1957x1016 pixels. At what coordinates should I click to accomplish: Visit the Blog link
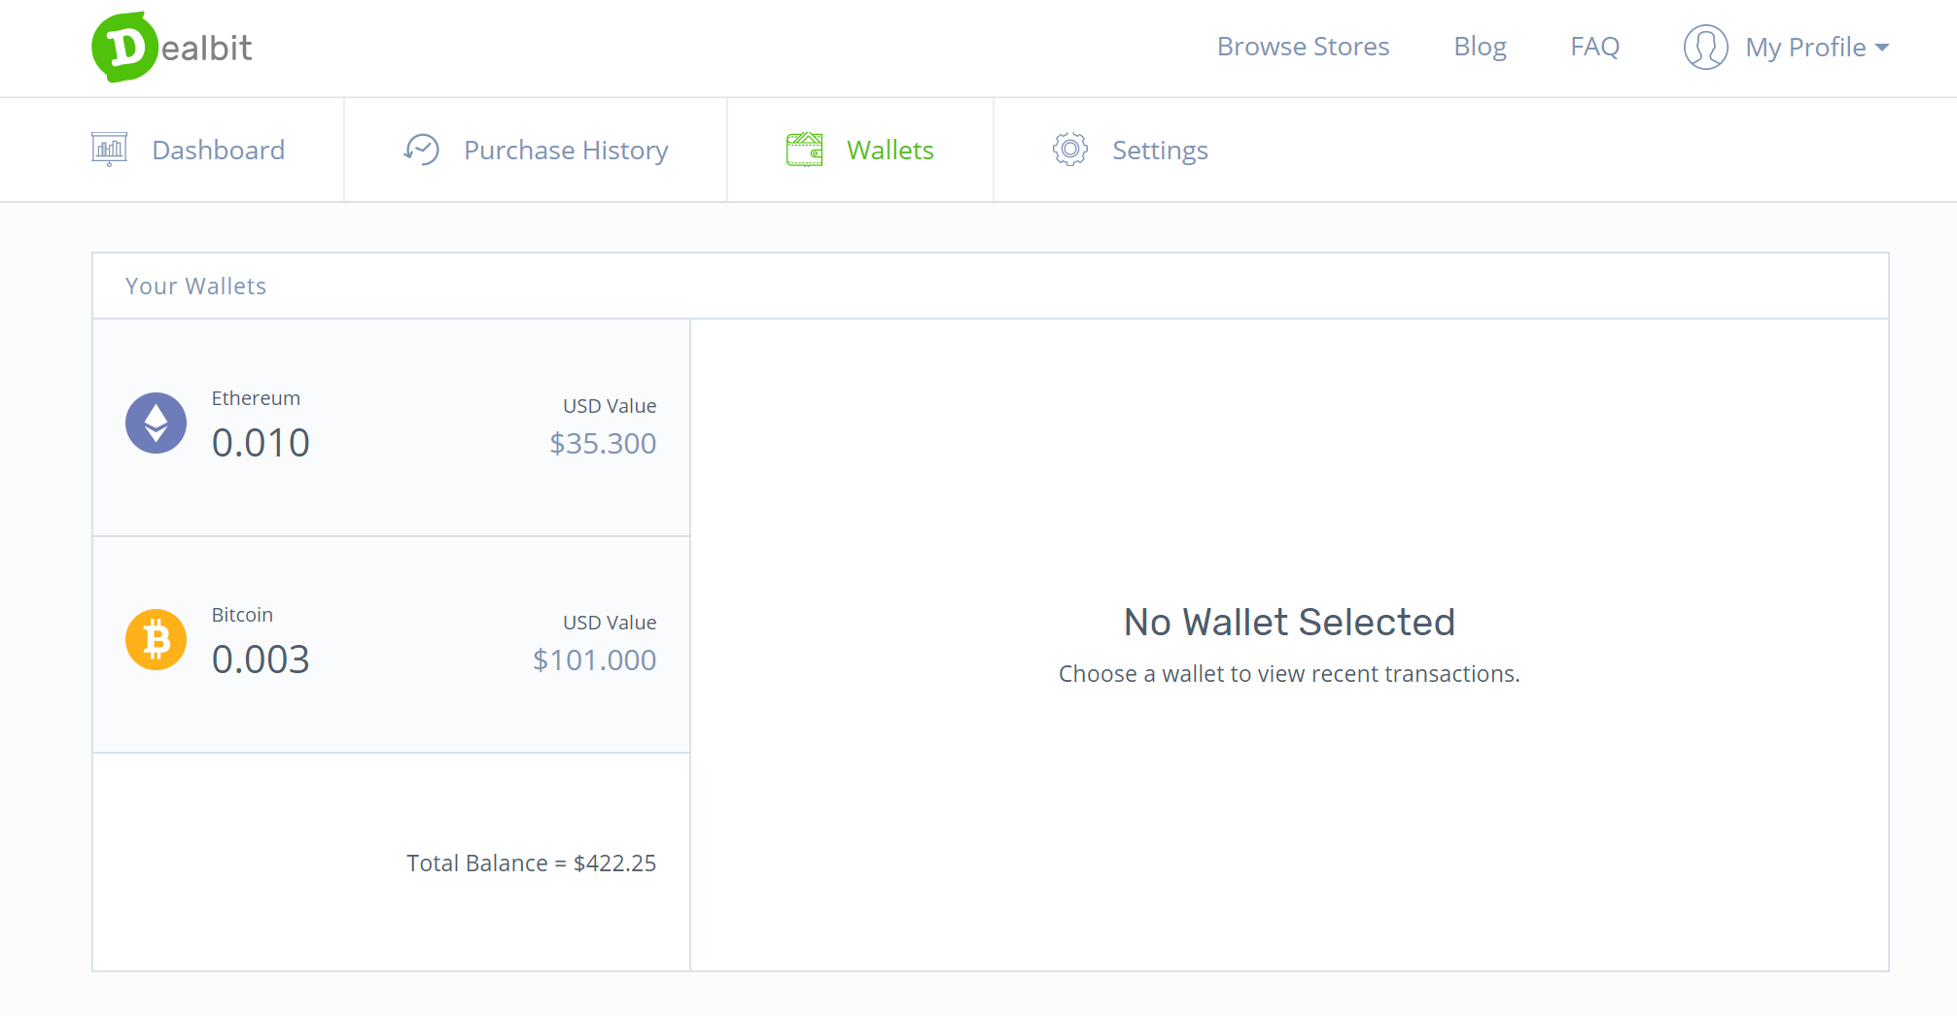click(x=1480, y=47)
